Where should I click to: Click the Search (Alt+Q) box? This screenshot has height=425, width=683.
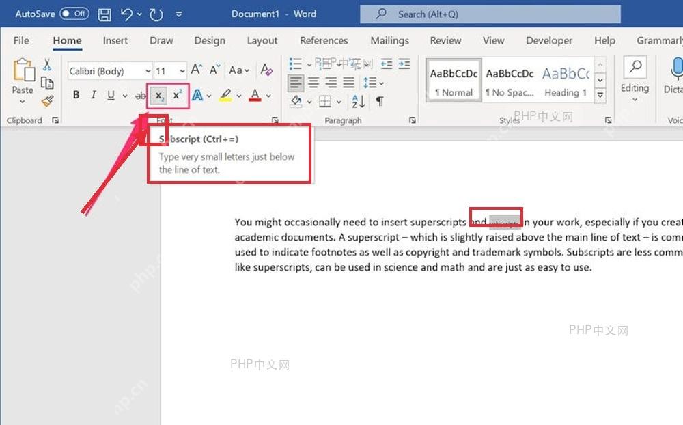(x=490, y=14)
